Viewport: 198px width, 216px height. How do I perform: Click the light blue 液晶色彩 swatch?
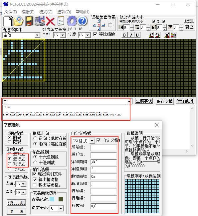[x=52, y=199]
